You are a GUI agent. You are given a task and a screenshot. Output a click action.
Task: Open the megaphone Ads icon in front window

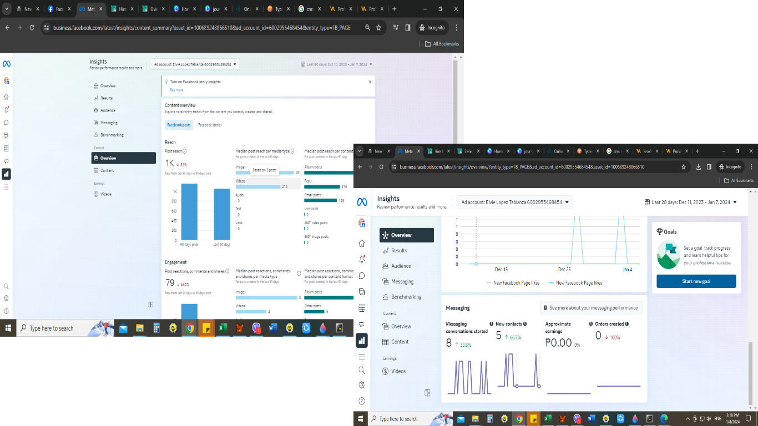pyautogui.click(x=362, y=324)
